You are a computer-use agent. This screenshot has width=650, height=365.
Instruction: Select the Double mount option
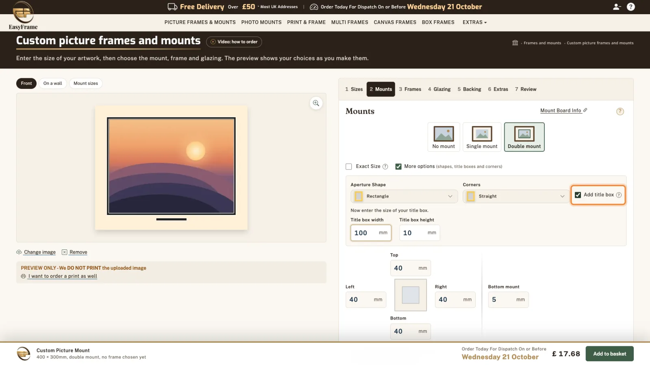[524, 137]
